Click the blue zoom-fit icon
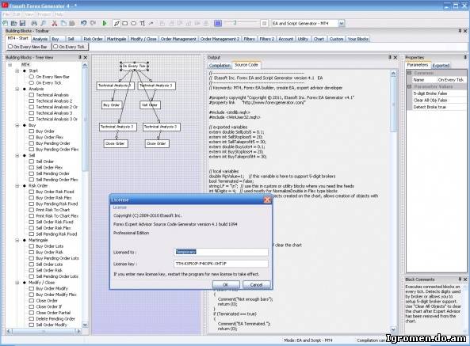The width and height of the screenshot is (470, 346). click(x=218, y=23)
